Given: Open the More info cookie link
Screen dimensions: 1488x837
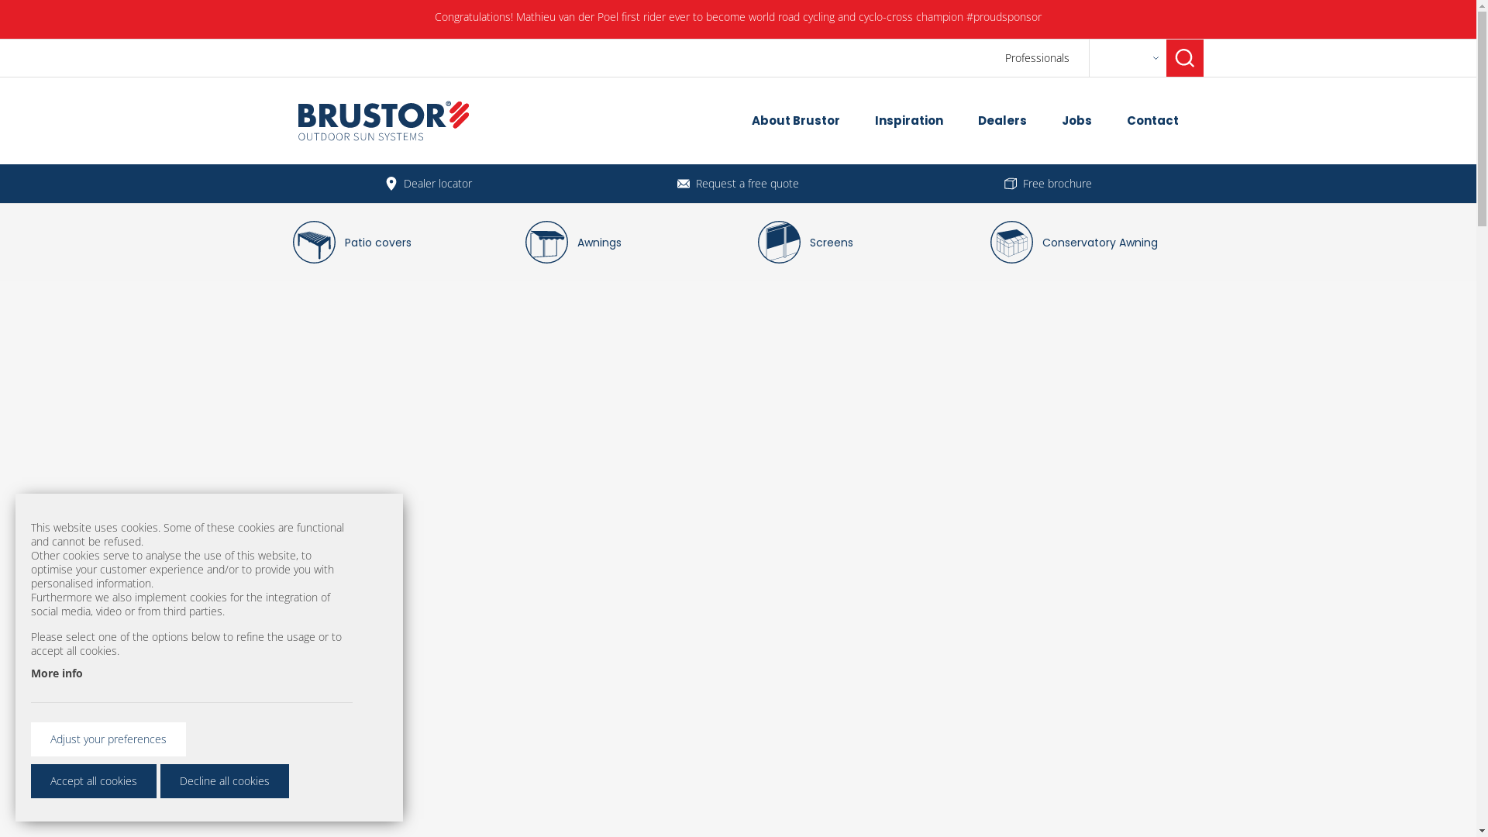Looking at the screenshot, I should coord(57,673).
